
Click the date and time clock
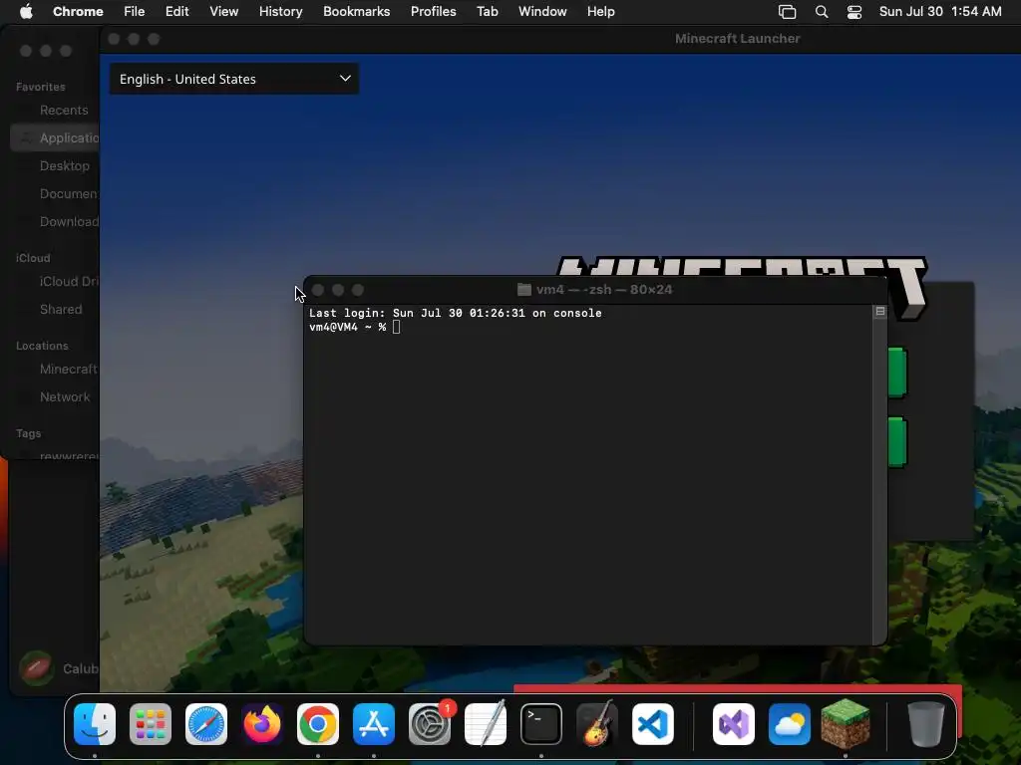tap(940, 11)
